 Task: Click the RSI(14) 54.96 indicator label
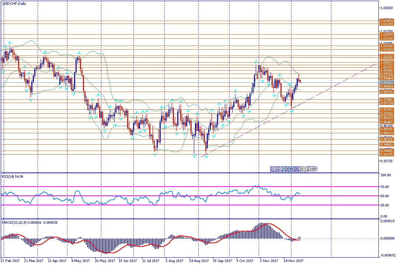point(13,176)
